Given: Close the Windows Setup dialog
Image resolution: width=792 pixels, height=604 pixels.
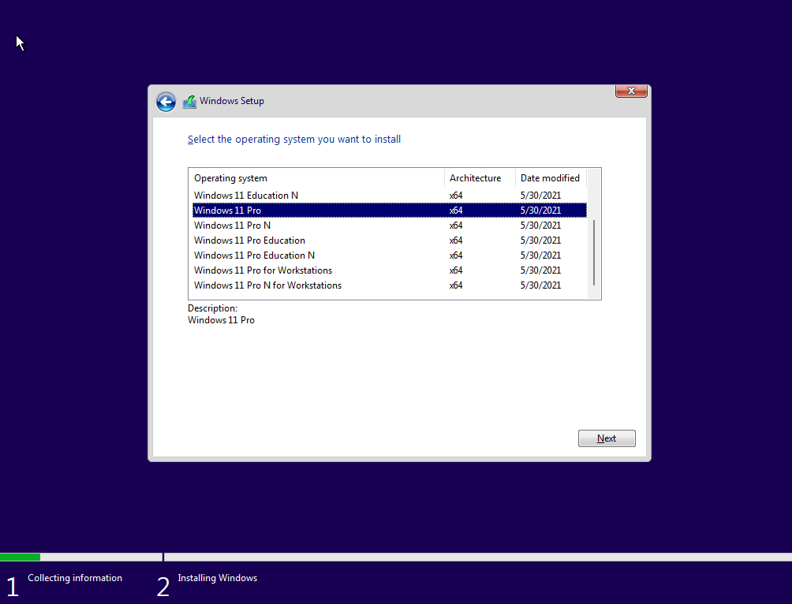Looking at the screenshot, I should pos(631,91).
